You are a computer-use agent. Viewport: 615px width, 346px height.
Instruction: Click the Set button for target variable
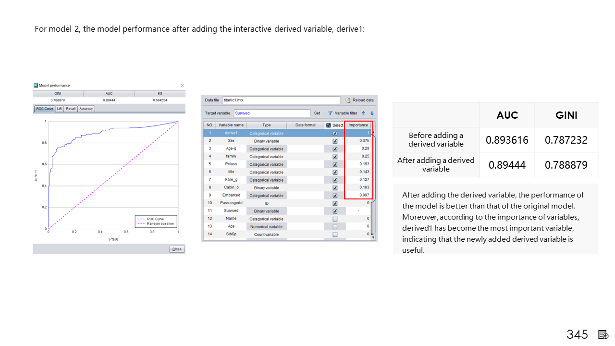coord(317,113)
